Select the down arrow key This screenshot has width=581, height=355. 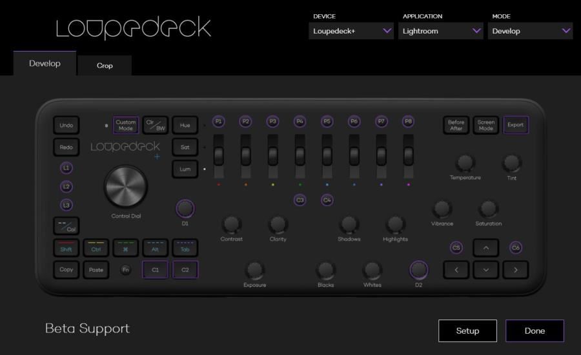(485, 269)
